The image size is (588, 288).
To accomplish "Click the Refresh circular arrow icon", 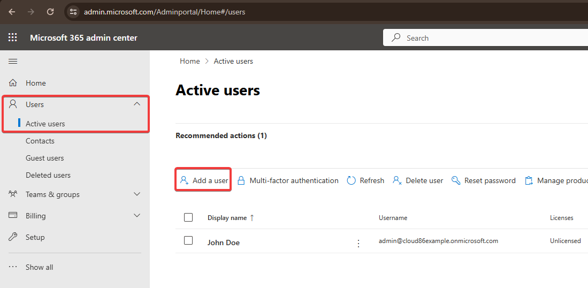I will click(x=352, y=180).
